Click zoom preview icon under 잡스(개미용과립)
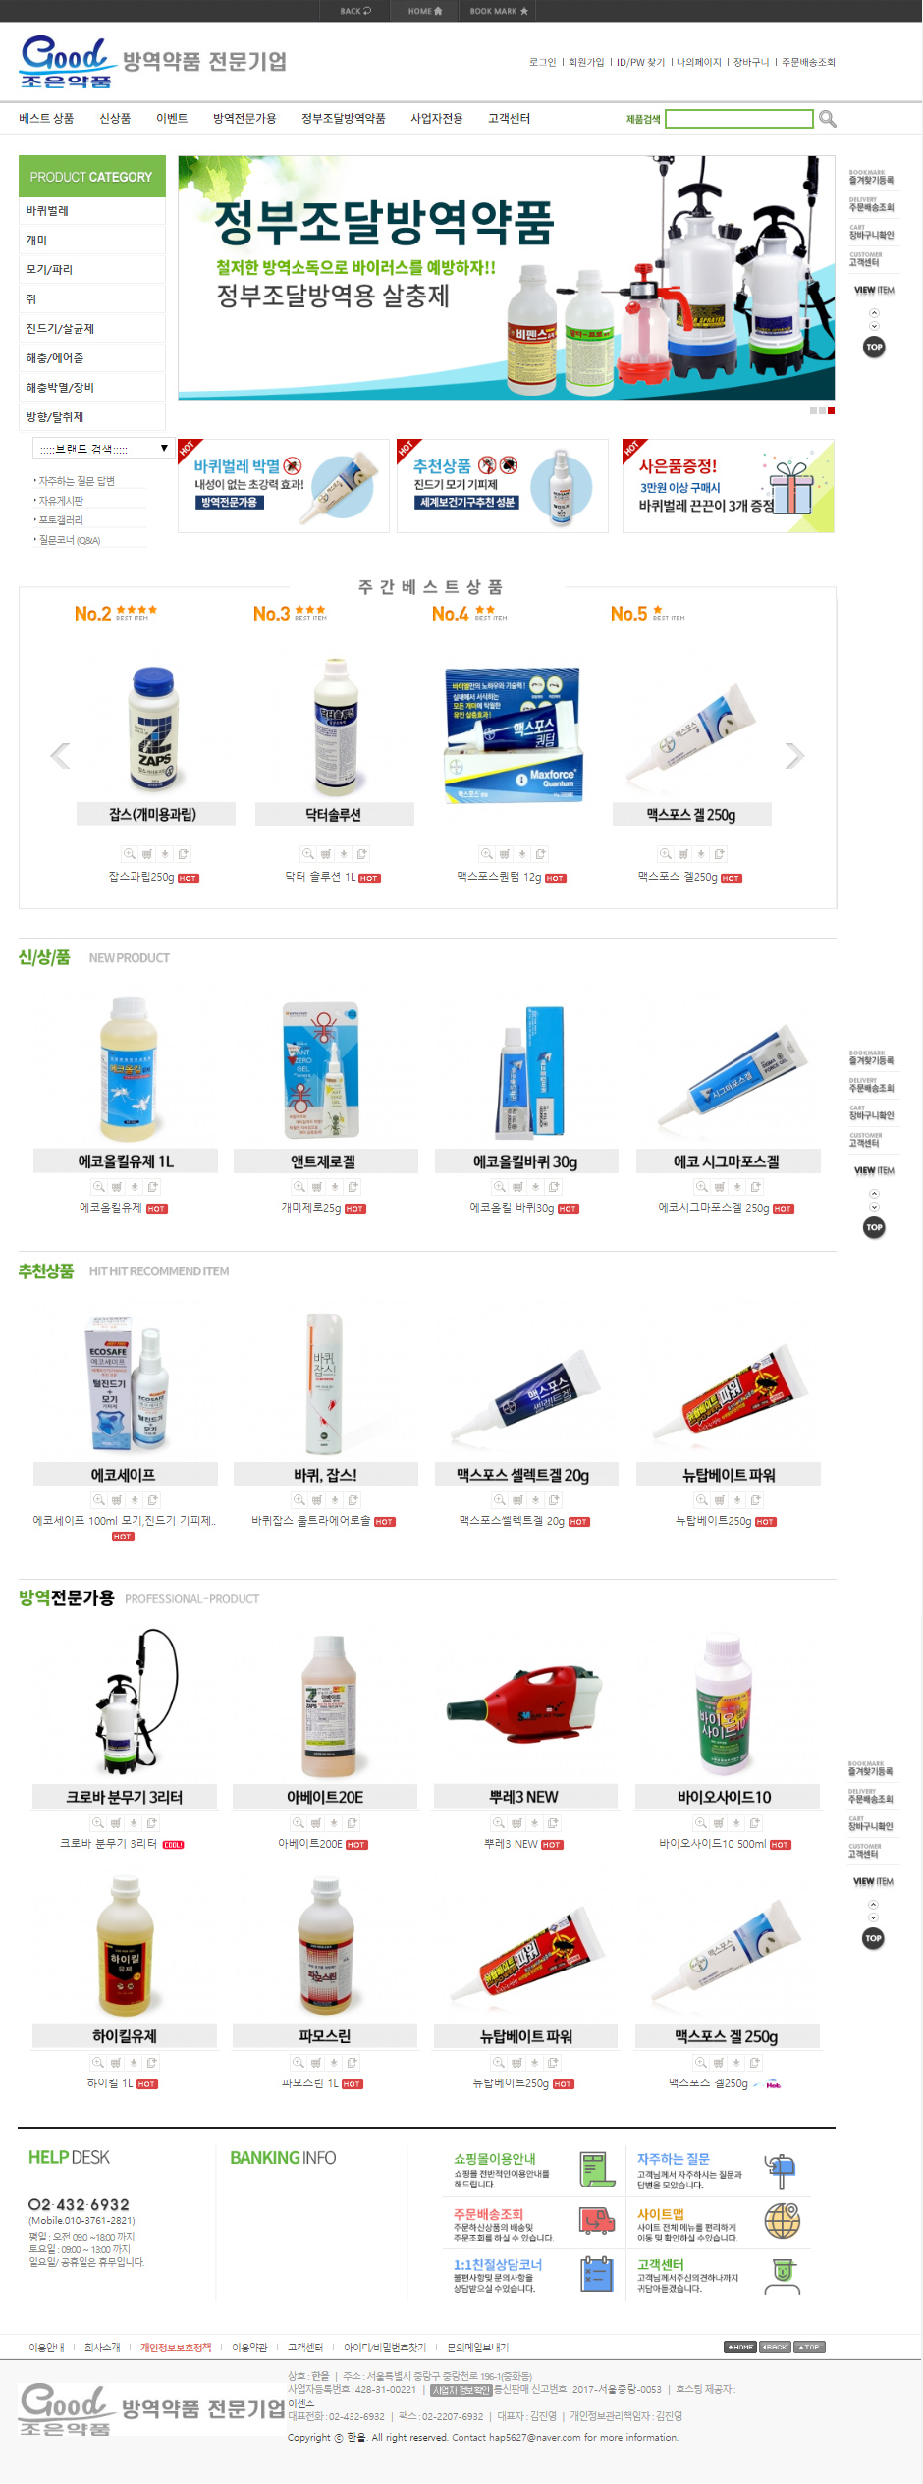Viewport: 923px width, 2484px height. (x=129, y=854)
